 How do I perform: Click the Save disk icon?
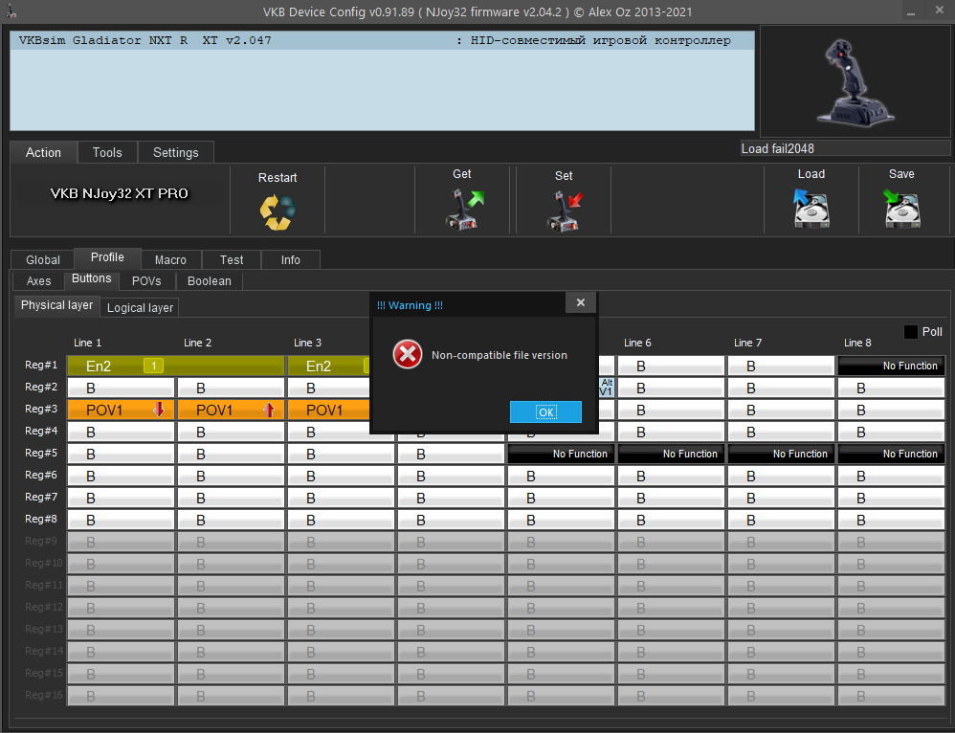[902, 208]
